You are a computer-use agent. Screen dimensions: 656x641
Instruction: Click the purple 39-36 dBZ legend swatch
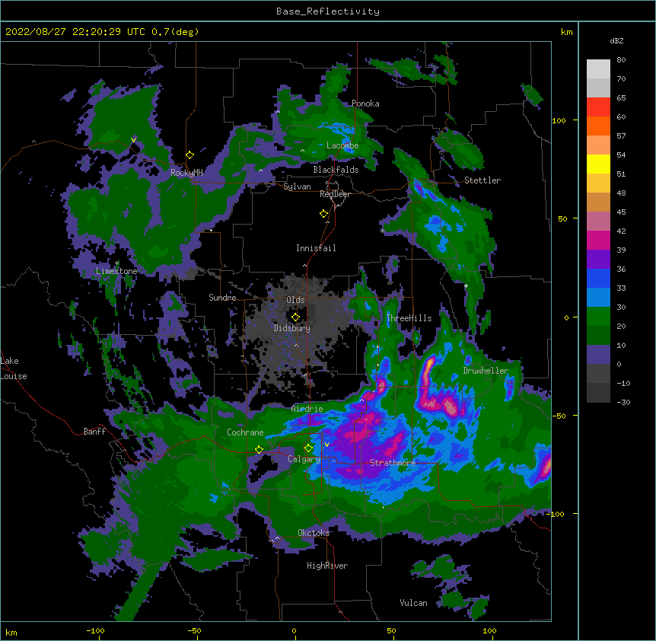pyautogui.click(x=598, y=260)
